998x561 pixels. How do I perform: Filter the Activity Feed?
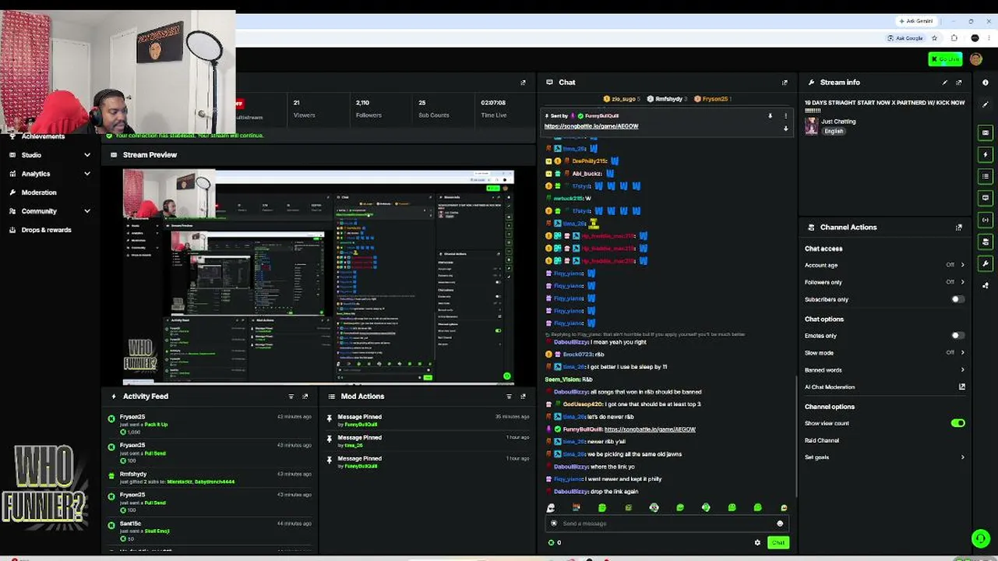pyautogui.click(x=291, y=397)
